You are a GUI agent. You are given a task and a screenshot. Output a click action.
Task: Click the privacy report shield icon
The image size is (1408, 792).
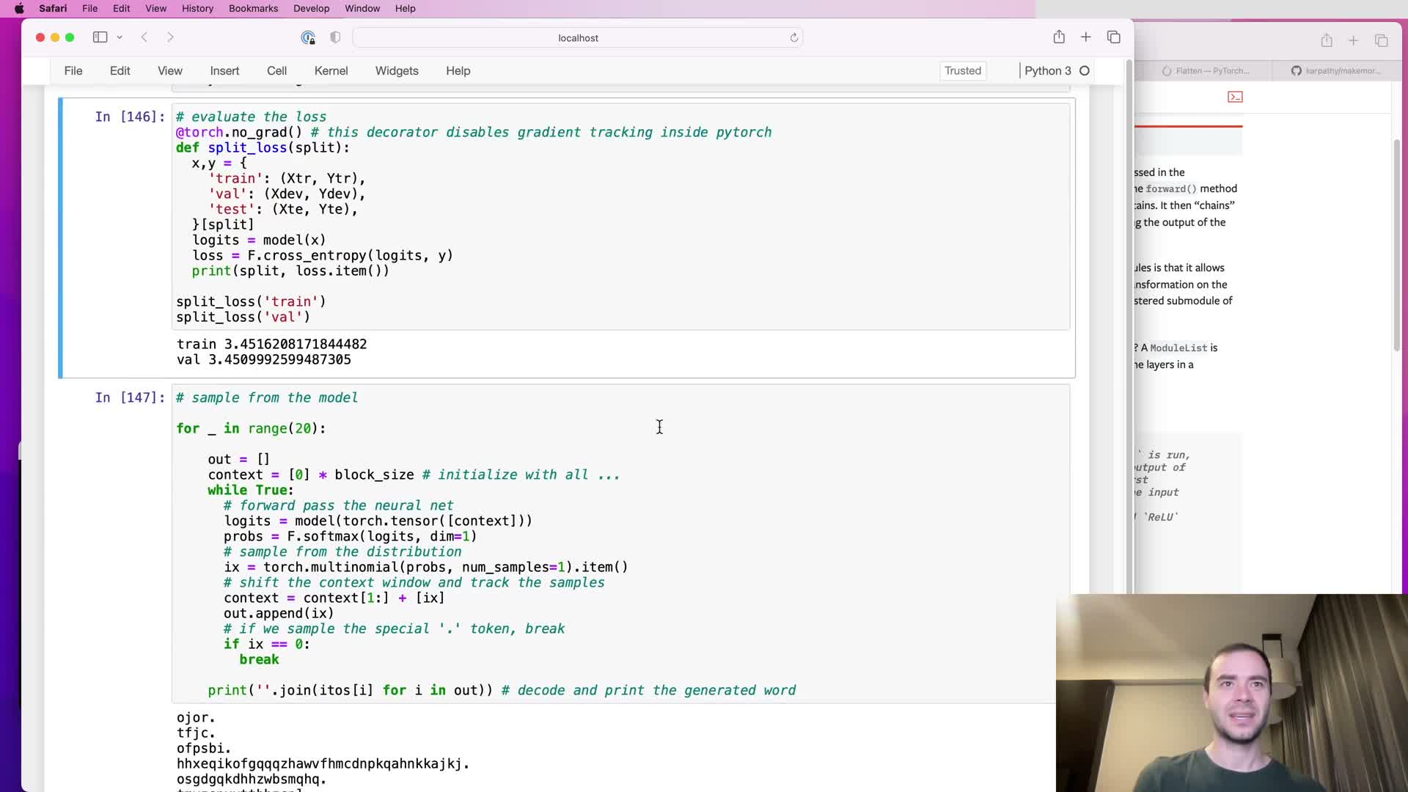pyautogui.click(x=335, y=37)
